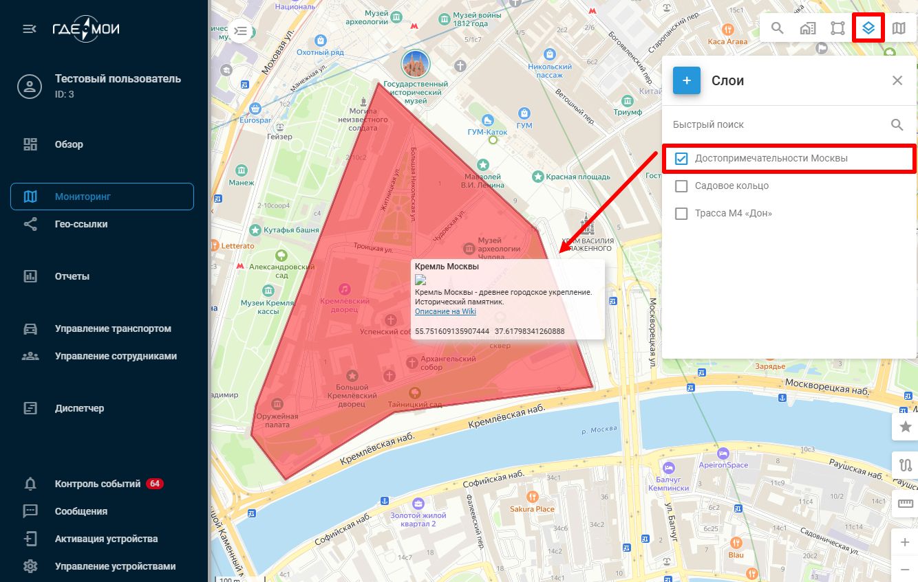Toggle the Layers panel icon in toolbar
Image resolution: width=918 pixels, height=582 pixels.
click(x=868, y=28)
